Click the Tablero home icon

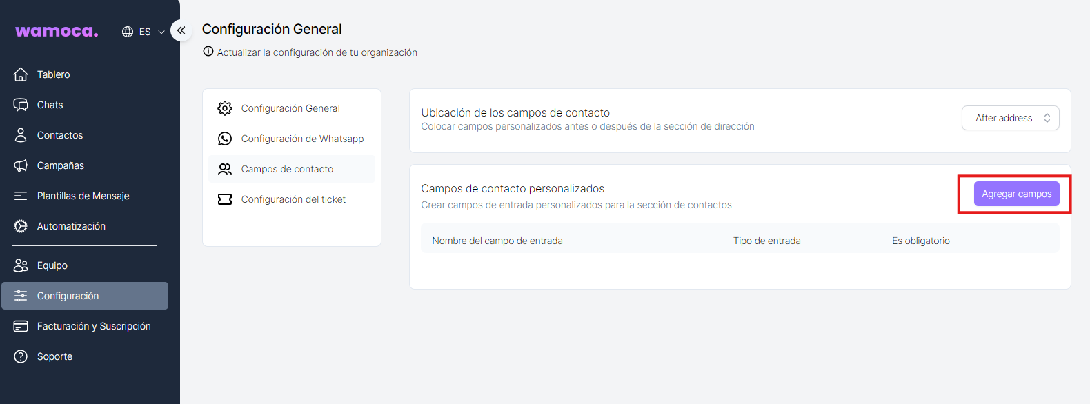pyautogui.click(x=21, y=74)
